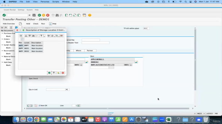Screen dimensions: 222x124
Task: Click the Sort Descending icon in popup
Action: 30,36
